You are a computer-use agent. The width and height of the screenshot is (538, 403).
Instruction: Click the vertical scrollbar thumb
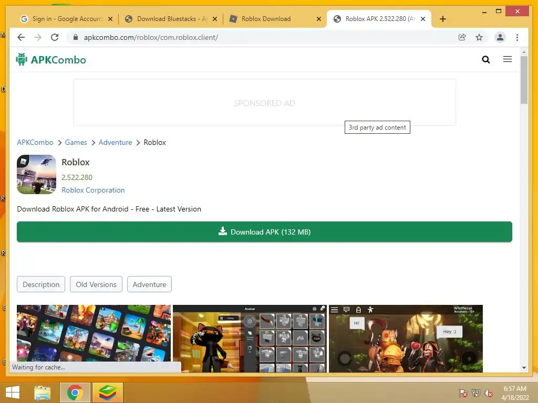tap(524, 80)
